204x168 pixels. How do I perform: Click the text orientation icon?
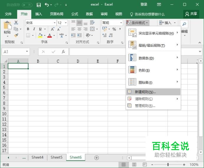coord(88,35)
